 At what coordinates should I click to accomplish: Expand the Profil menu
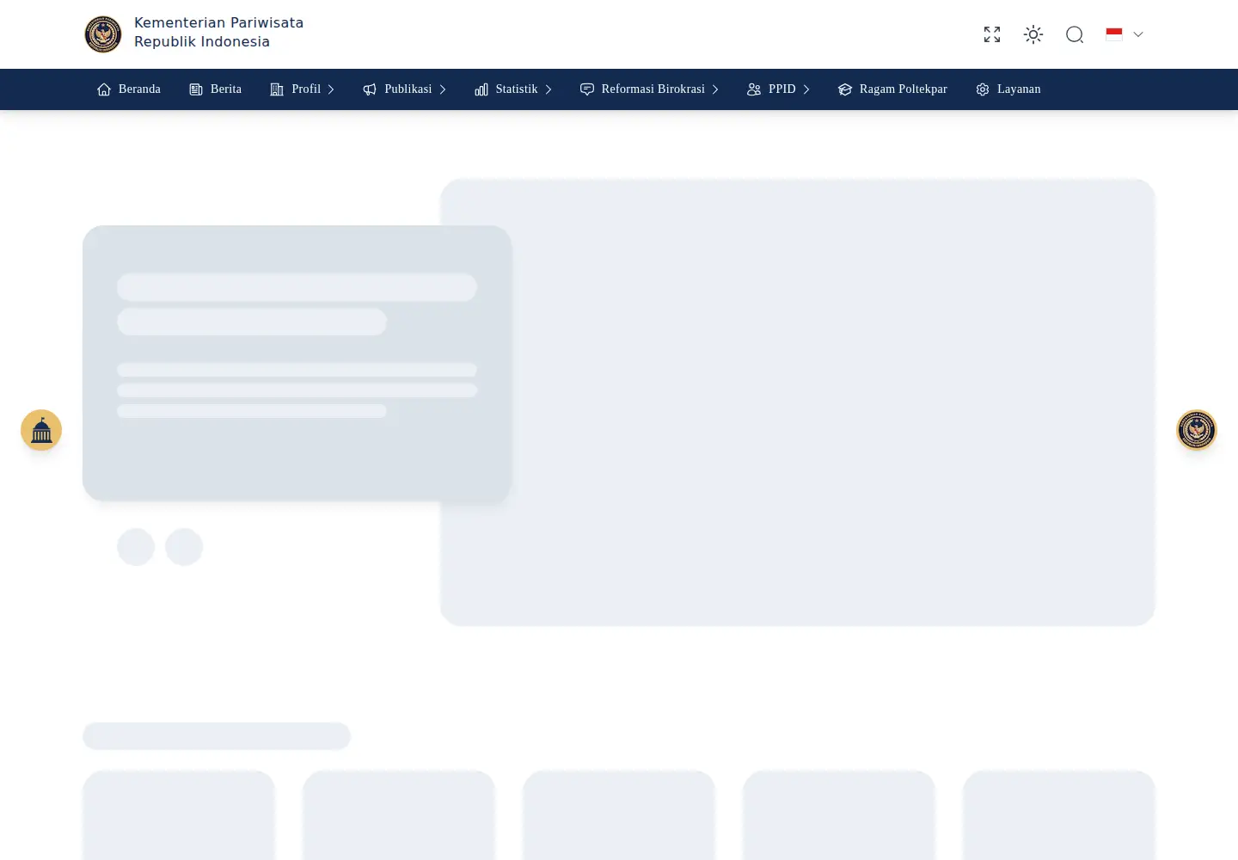302,89
